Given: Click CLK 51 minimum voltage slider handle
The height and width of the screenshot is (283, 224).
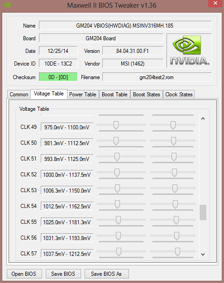Looking at the screenshot, I should click(x=117, y=157).
